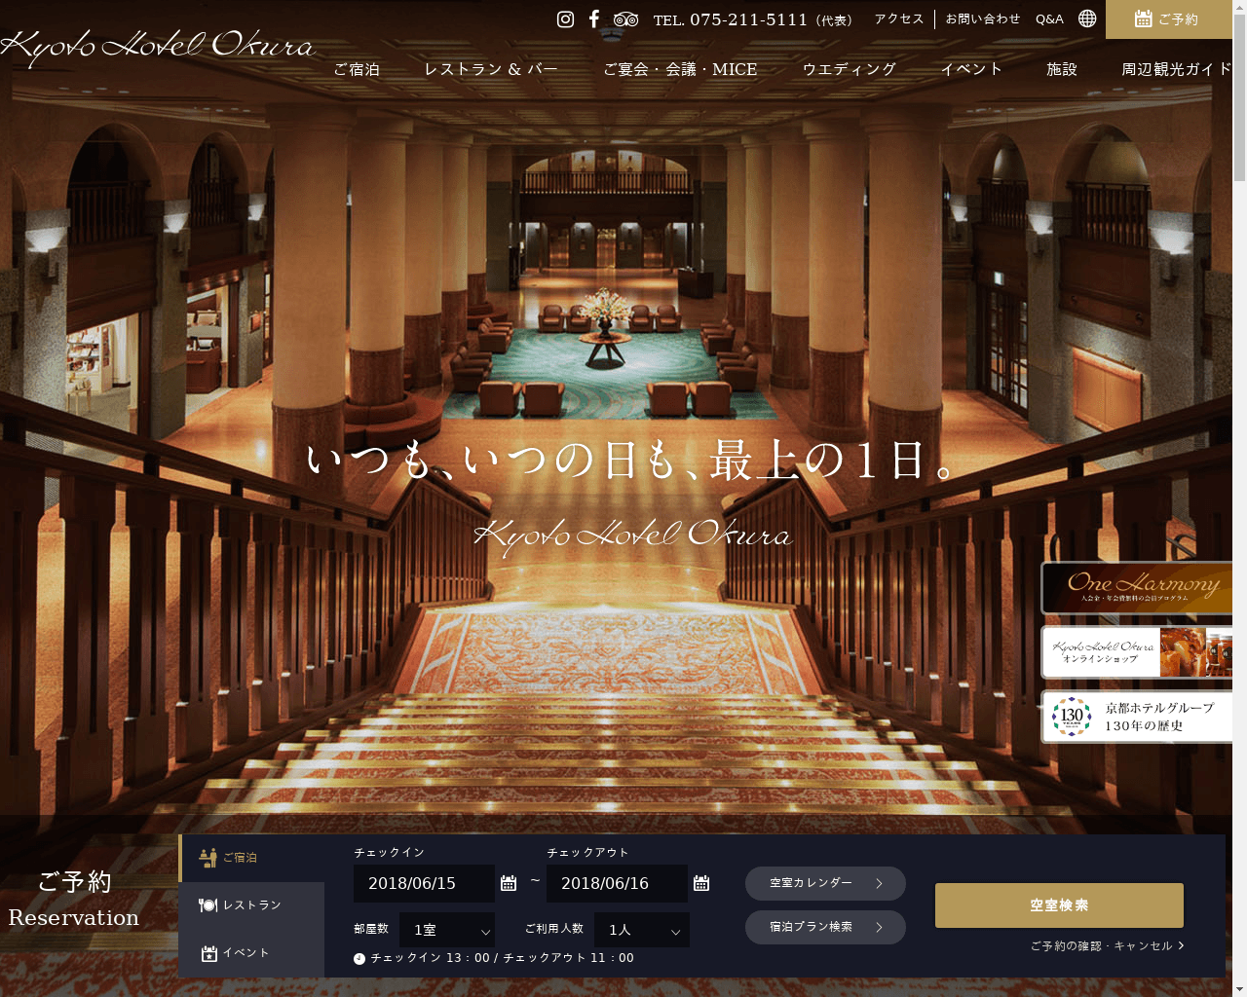Click the 宿泊プラン検索 button
The width and height of the screenshot is (1247, 997).
click(x=825, y=927)
